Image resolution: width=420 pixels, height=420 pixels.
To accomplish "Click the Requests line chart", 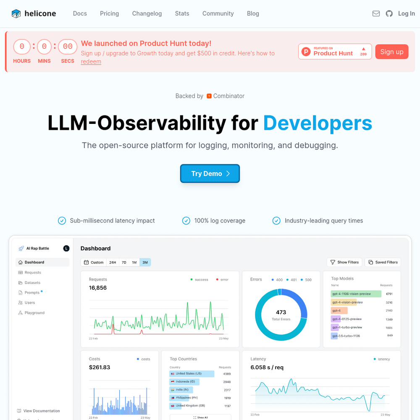I will pos(159,318).
